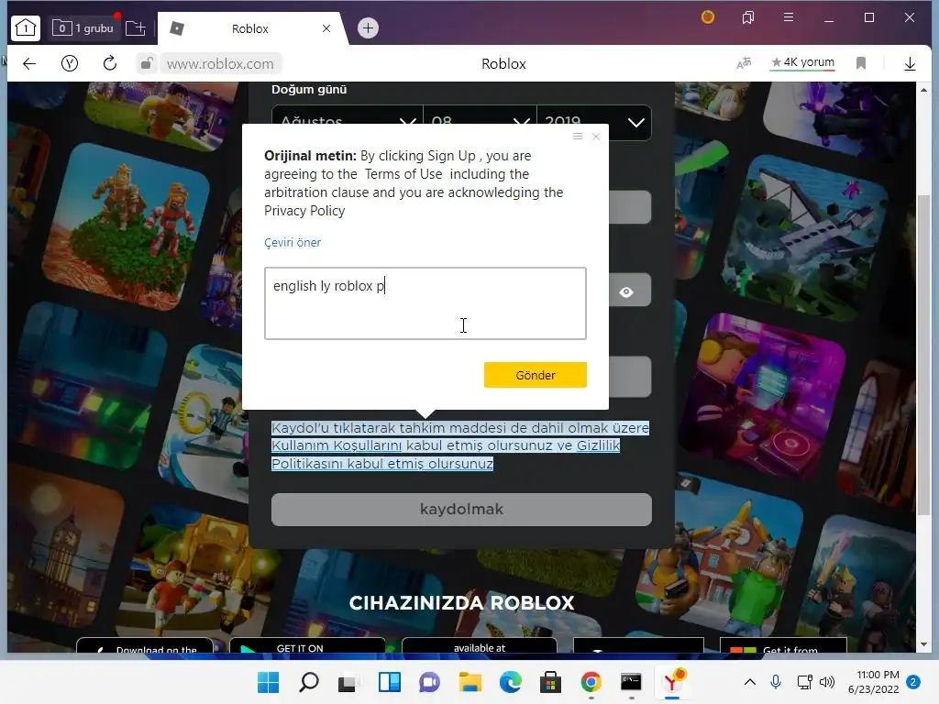The width and height of the screenshot is (939, 704).
Task: Open File Explorer from taskbar
Action: (x=470, y=682)
